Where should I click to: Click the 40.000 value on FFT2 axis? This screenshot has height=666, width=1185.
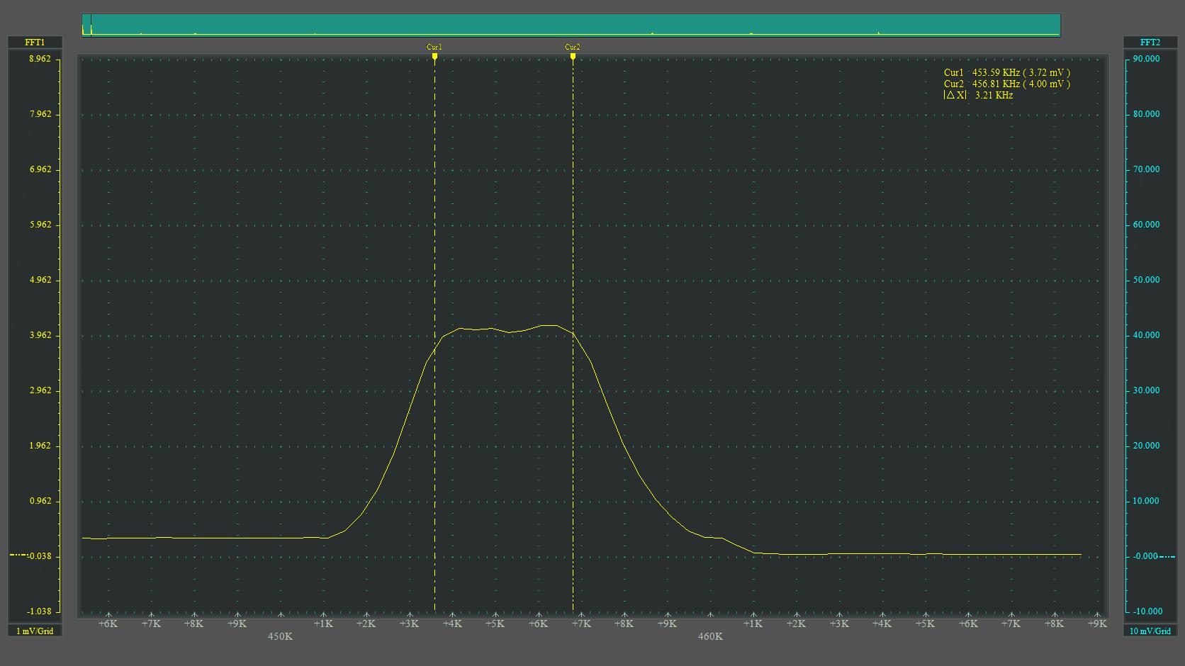point(1147,335)
